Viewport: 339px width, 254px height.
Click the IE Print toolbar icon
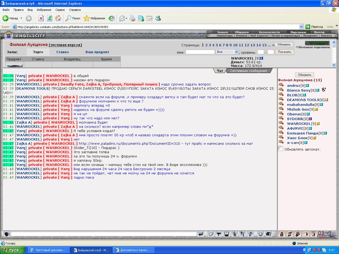132,18
